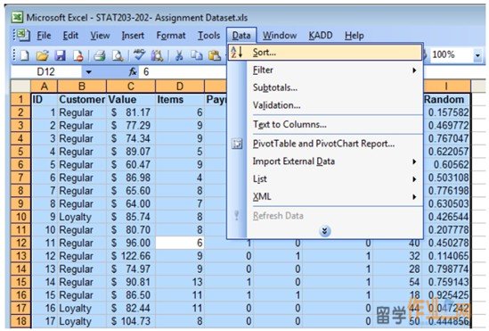Click the 'Loyalty' cell in row 10
489x331 pixels.
[82, 217]
